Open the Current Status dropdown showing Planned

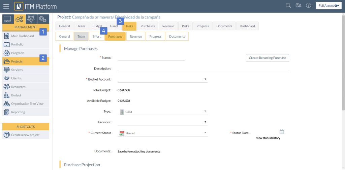click(163, 133)
